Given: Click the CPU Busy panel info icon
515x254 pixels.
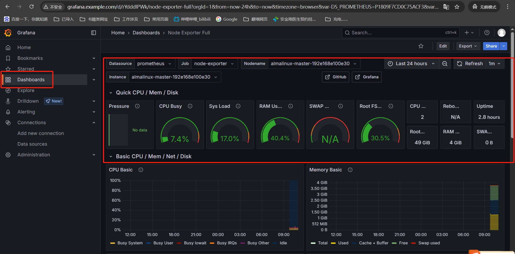Looking at the screenshot, I should click(x=190, y=106).
